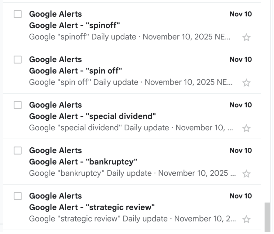Check the box next to the "strategic review" email
The height and width of the screenshot is (234, 274).
click(x=17, y=196)
